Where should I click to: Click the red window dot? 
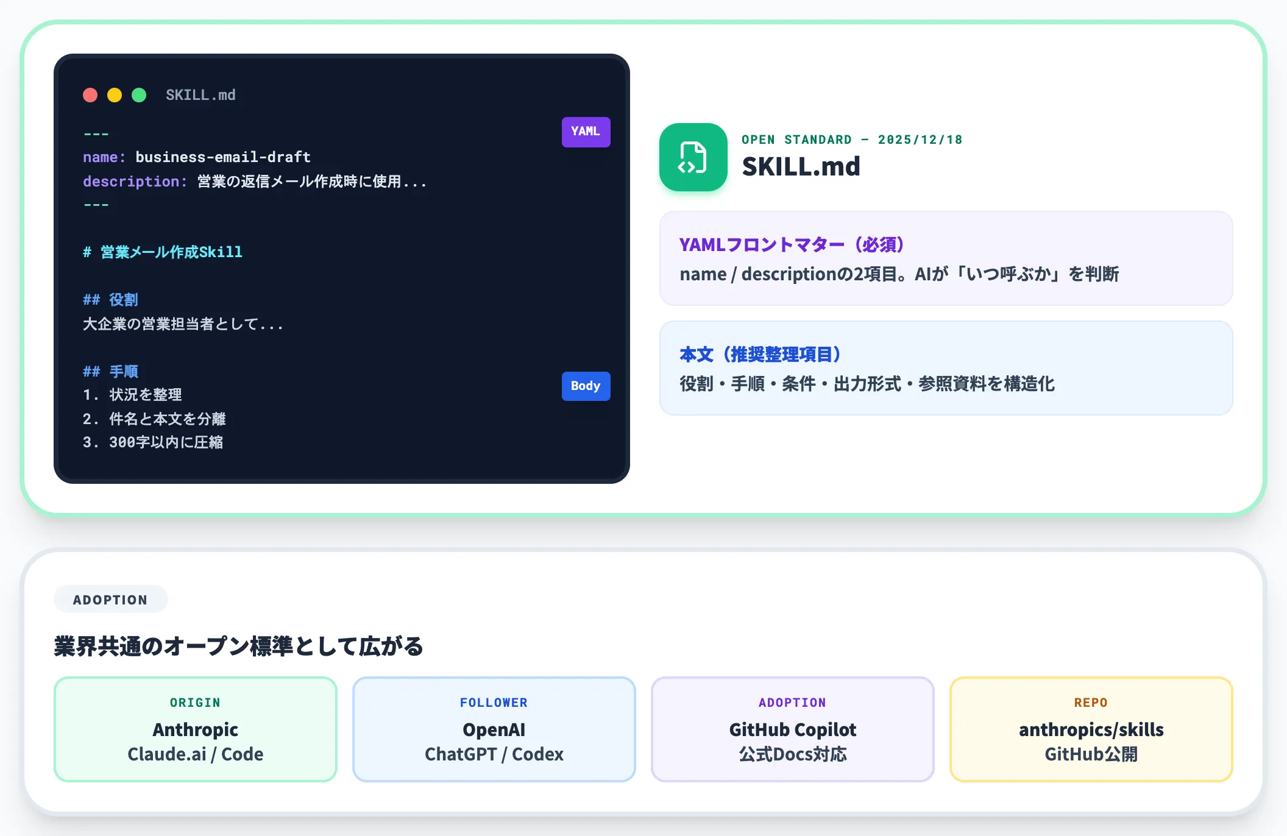click(x=90, y=95)
